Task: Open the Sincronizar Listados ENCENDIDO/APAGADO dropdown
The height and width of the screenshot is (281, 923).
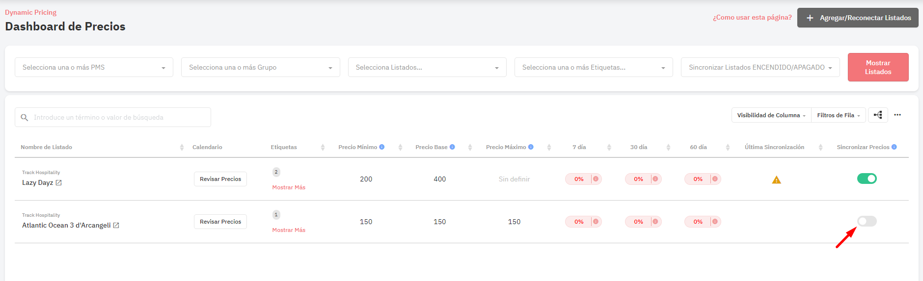Action: click(x=760, y=67)
